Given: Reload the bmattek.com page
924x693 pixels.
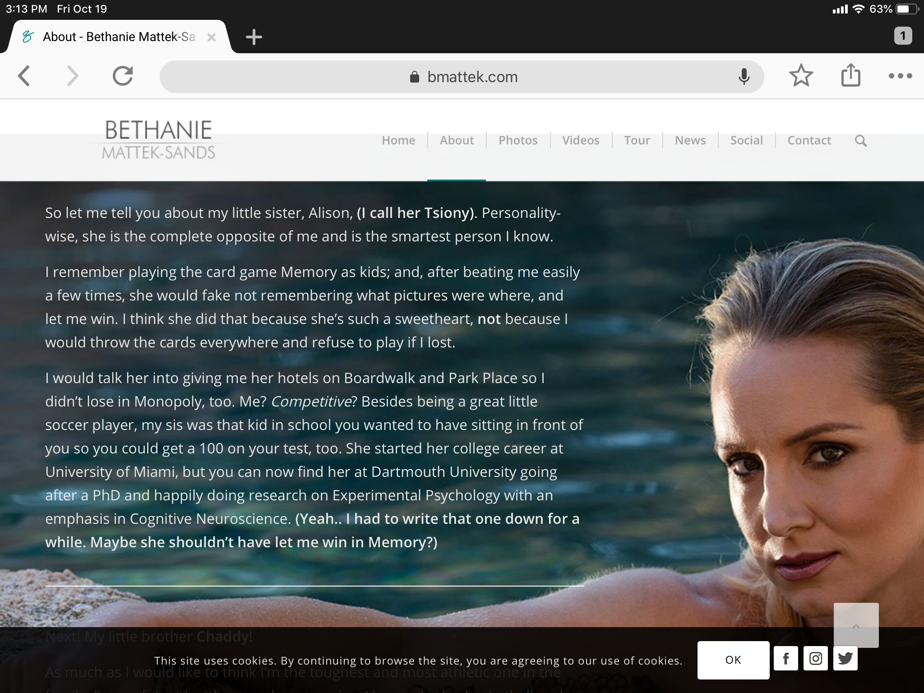Looking at the screenshot, I should click(x=123, y=76).
